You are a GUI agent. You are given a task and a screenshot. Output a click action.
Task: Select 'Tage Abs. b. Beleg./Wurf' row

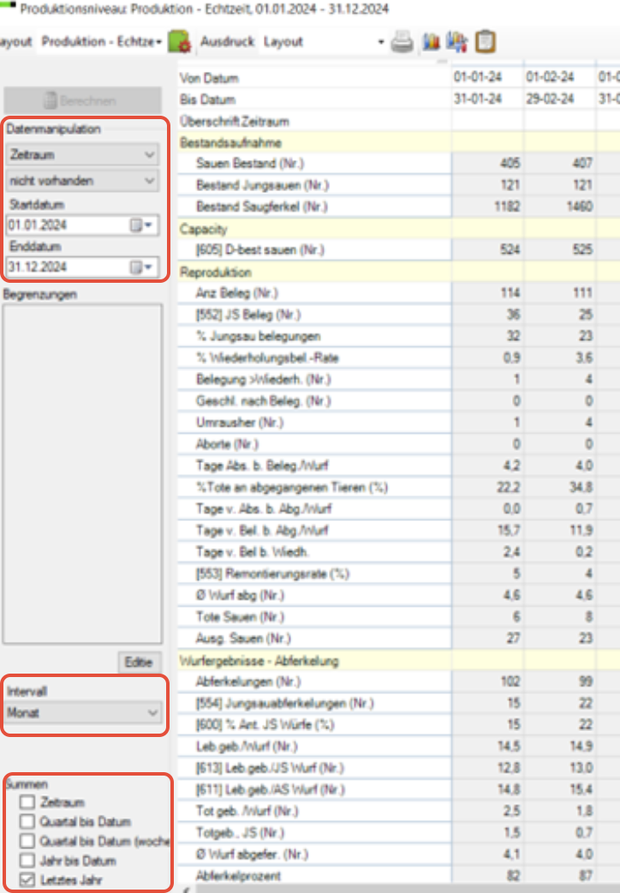click(x=314, y=466)
